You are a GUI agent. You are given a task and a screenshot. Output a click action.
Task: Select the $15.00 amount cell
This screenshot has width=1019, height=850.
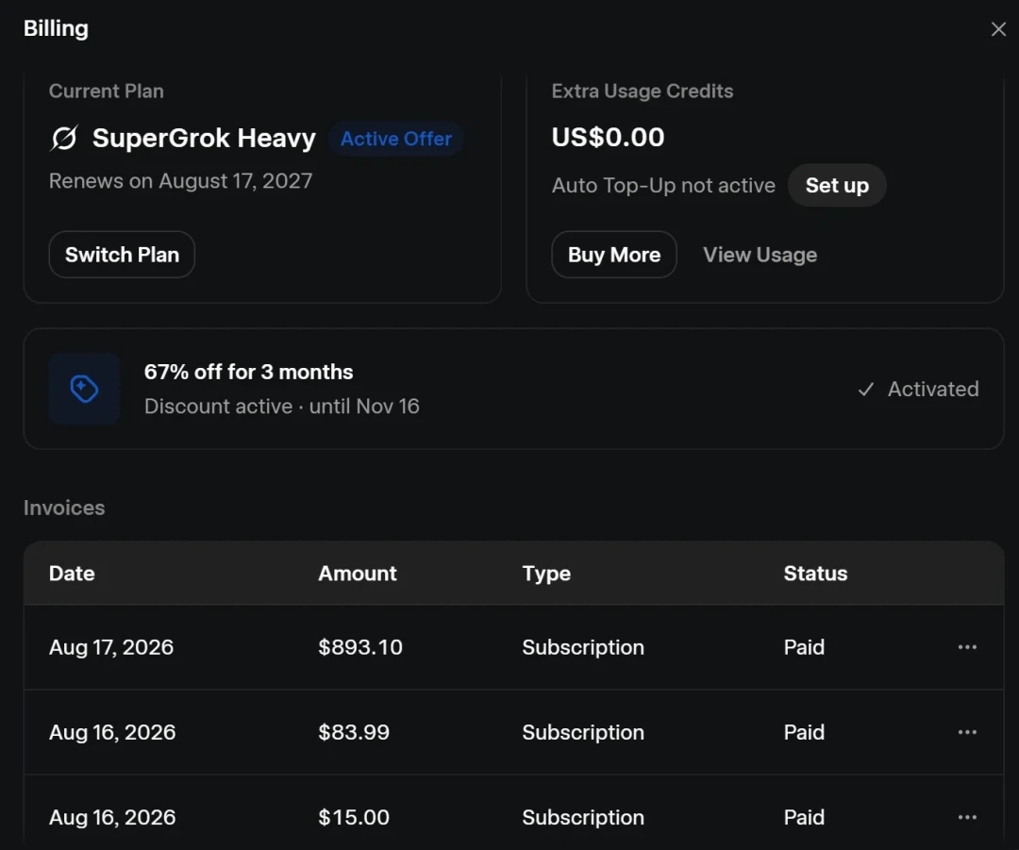pos(354,818)
